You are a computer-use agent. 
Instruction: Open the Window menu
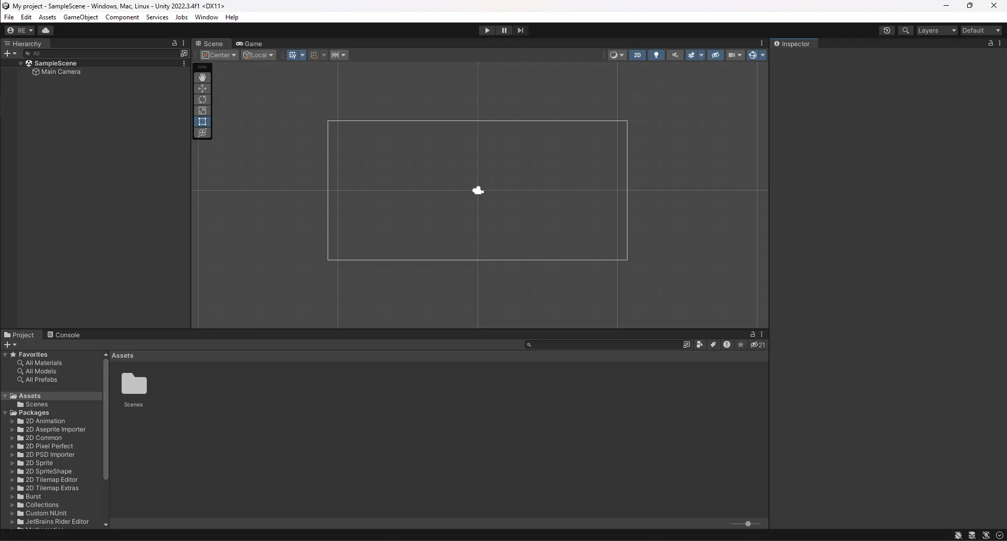207,17
